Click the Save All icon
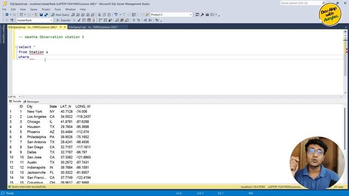This screenshot has width=349, height=196. [46, 15]
